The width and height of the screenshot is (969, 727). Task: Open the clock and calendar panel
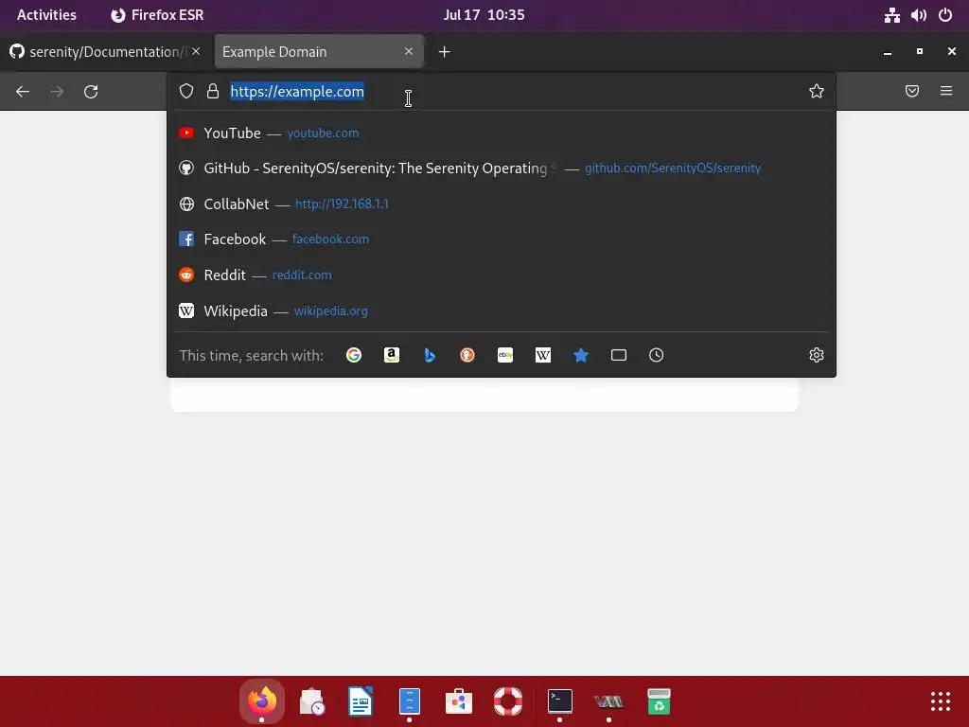[484, 15]
